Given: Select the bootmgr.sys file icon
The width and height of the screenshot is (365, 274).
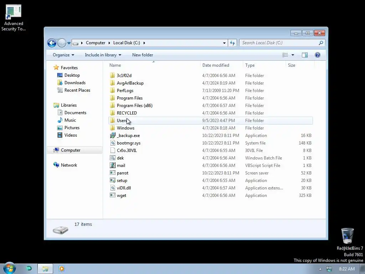Looking at the screenshot, I should [x=112, y=143].
